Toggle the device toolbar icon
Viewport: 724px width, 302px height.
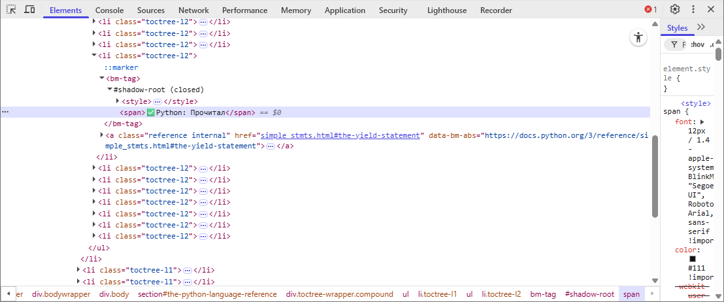click(x=29, y=10)
